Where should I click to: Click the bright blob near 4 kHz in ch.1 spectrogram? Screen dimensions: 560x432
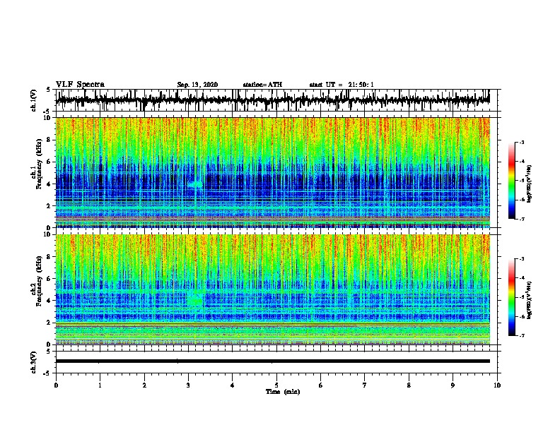tap(196, 184)
